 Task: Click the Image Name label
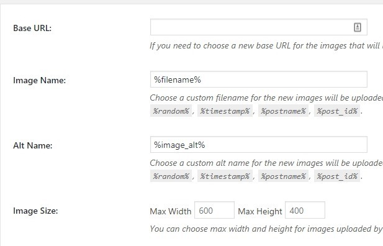39,81
